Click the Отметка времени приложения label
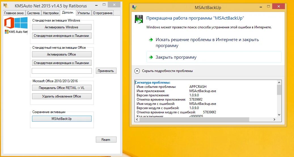Viewport: 294px width, 157px height. coord(161,99)
